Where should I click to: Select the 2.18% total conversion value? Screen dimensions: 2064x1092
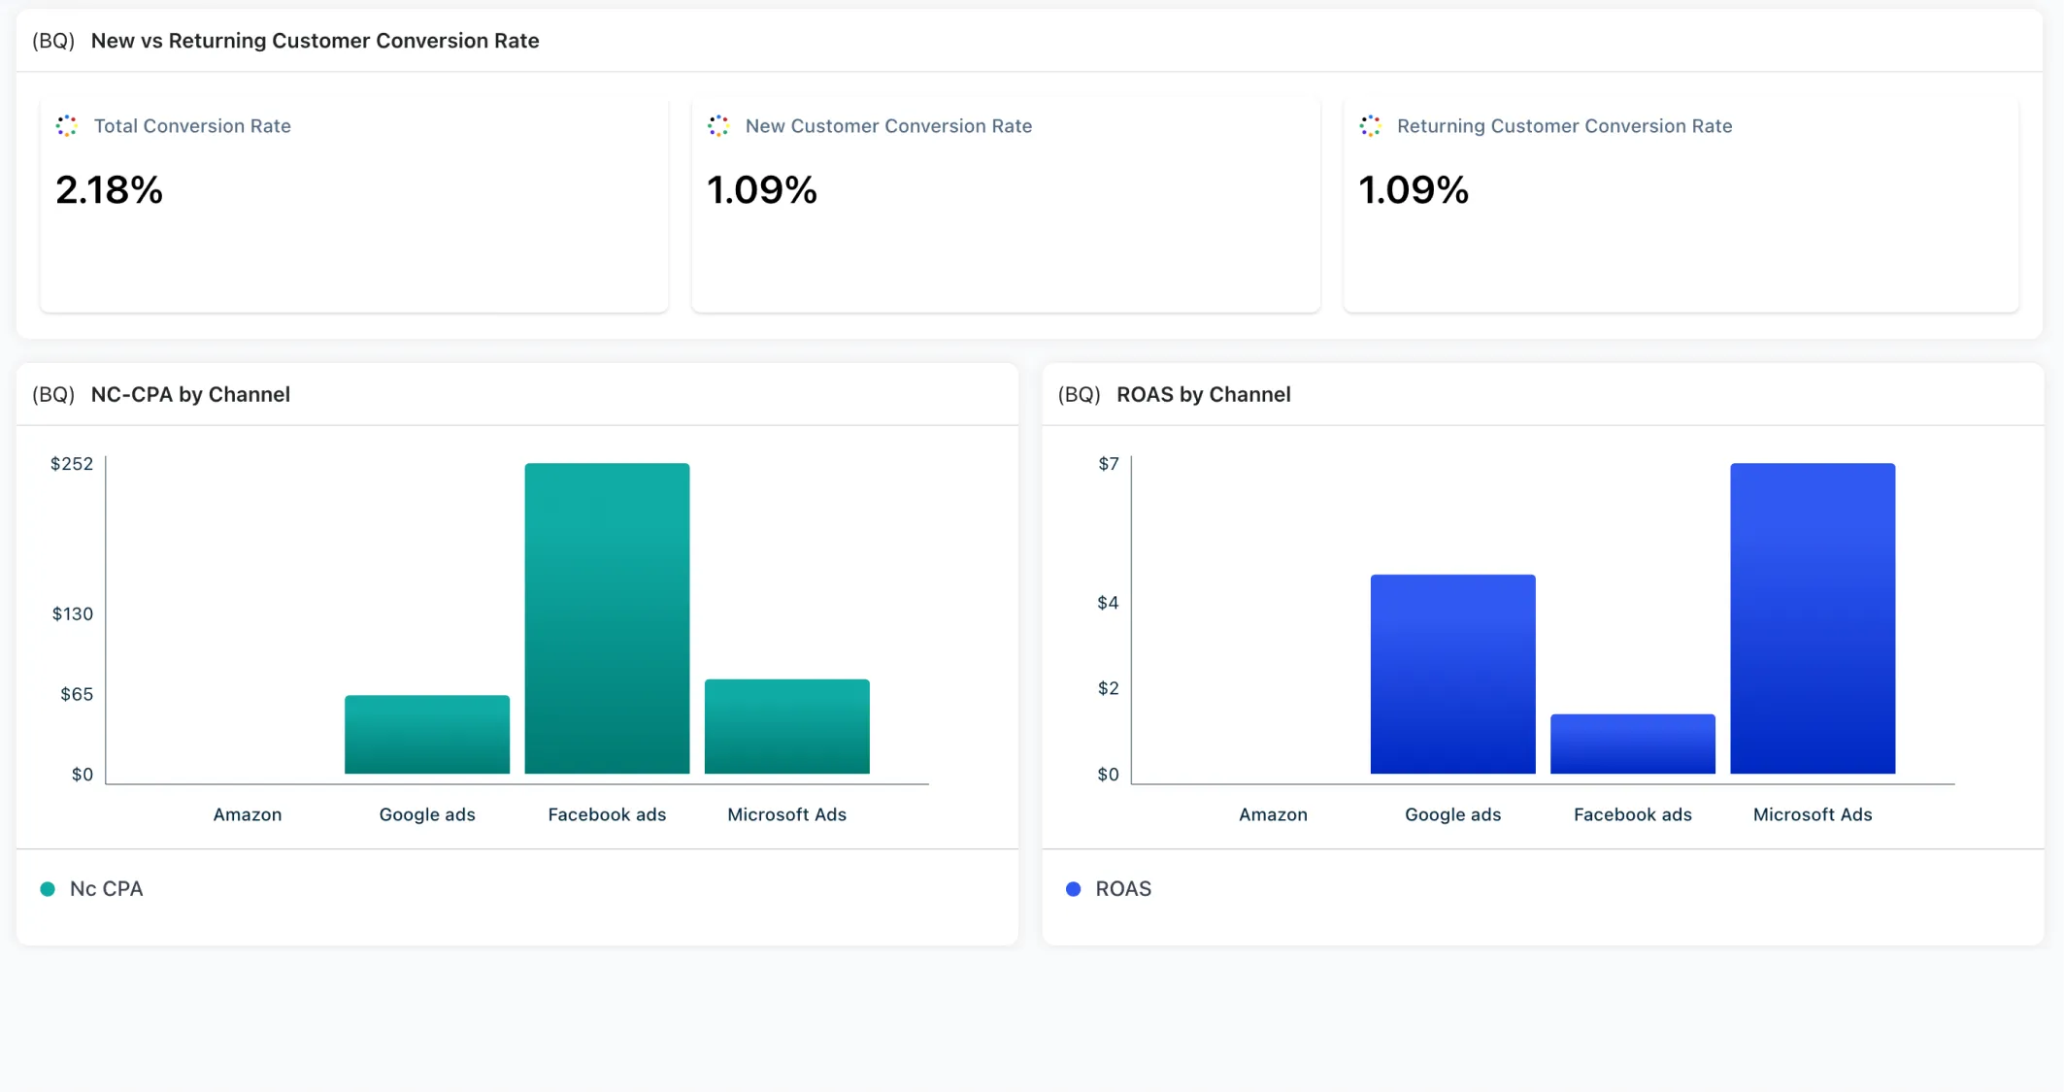click(109, 190)
